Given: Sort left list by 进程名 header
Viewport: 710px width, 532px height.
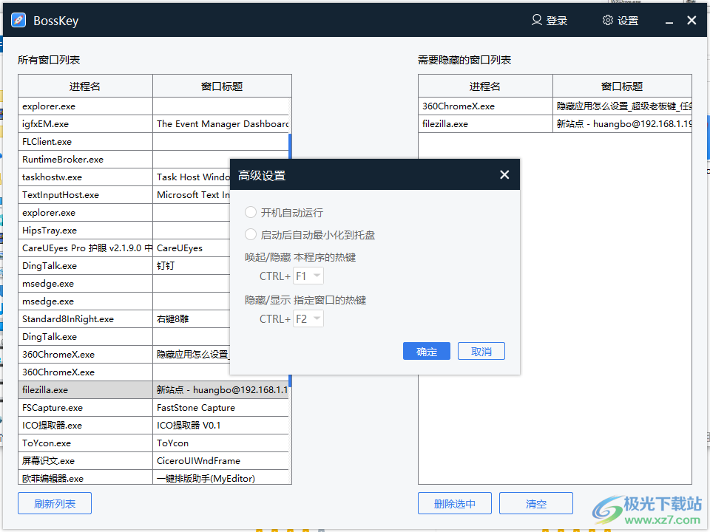Looking at the screenshot, I should click(x=85, y=86).
